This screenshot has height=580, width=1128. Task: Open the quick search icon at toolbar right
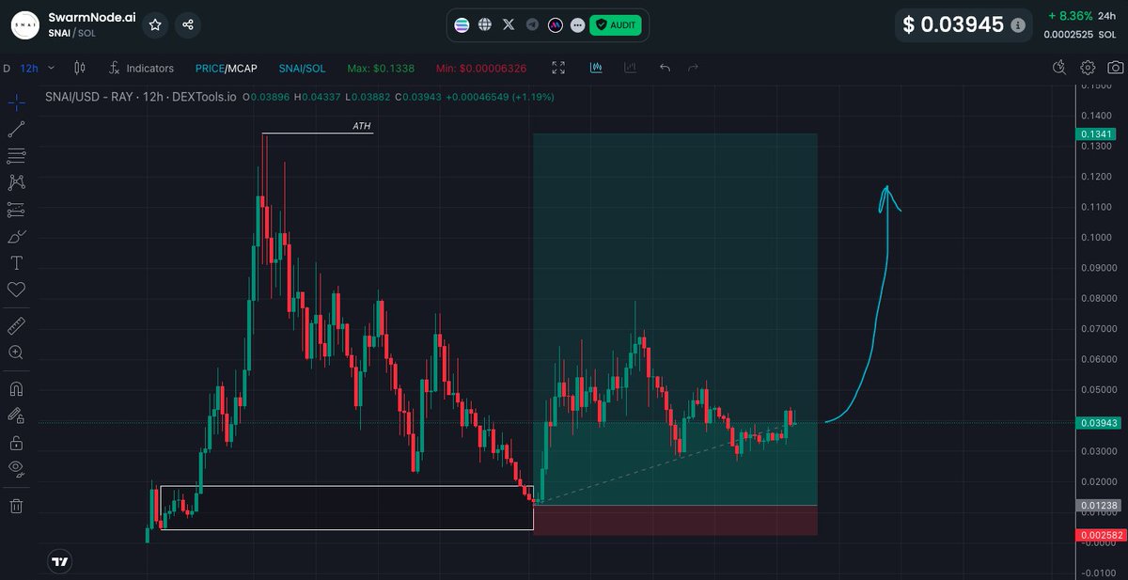click(x=1059, y=68)
